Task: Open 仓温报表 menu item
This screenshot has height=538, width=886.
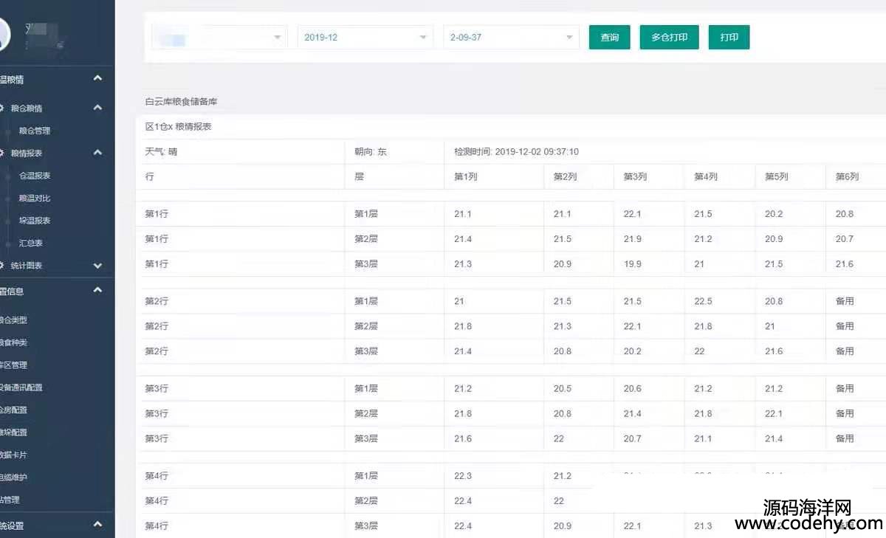Action: pyautogui.click(x=35, y=176)
